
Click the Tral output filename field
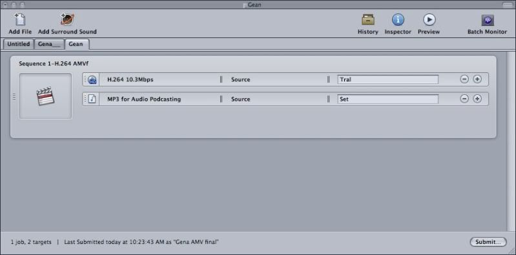pyautogui.click(x=387, y=79)
